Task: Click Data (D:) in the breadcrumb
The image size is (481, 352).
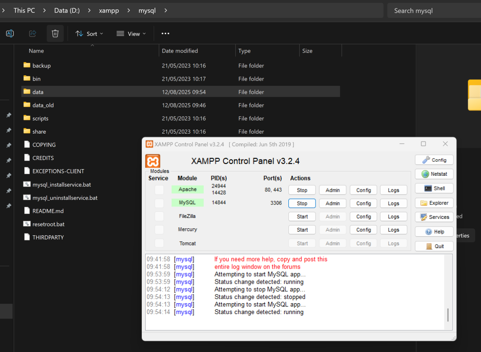Action: 67,10
